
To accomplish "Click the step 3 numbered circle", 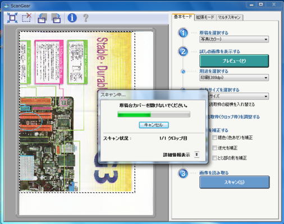I will click(183, 174).
